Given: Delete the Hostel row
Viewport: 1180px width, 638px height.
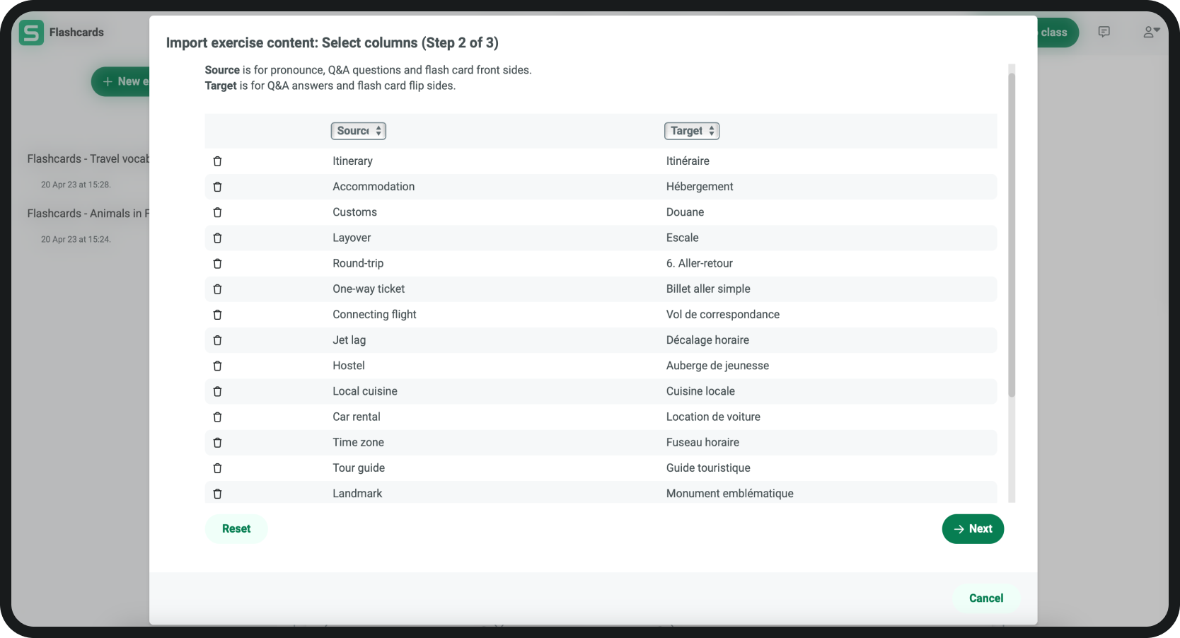Looking at the screenshot, I should tap(217, 366).
